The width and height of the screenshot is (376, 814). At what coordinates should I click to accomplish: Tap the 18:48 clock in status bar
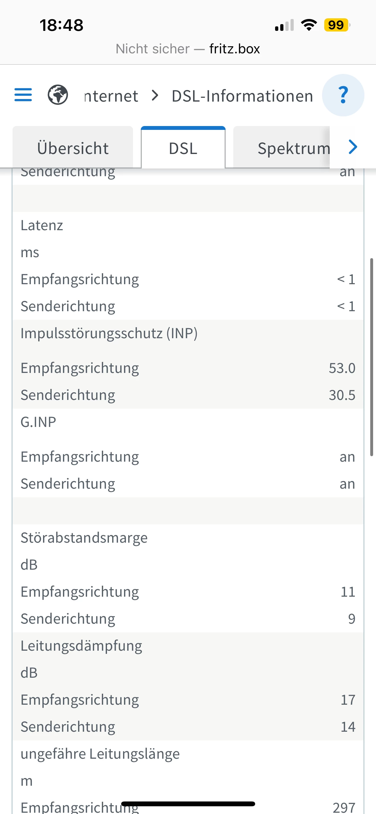tap(61, 25)
